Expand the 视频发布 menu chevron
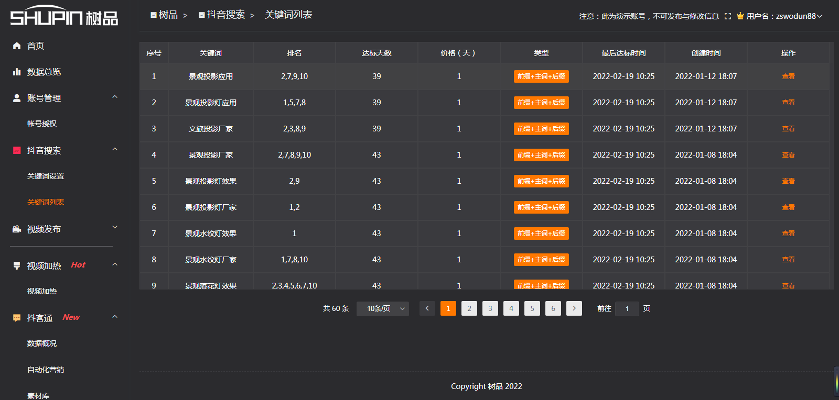The width and height of the screenshot is (839, 400). click(115, 227)
